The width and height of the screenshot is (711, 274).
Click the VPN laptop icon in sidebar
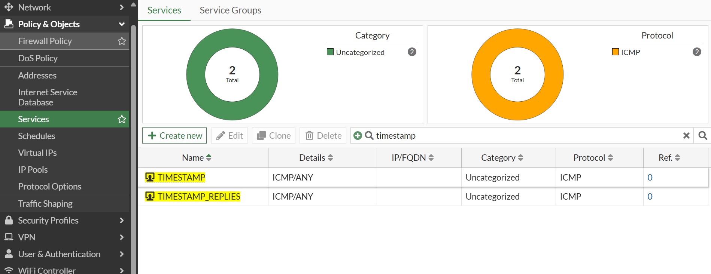9,237
